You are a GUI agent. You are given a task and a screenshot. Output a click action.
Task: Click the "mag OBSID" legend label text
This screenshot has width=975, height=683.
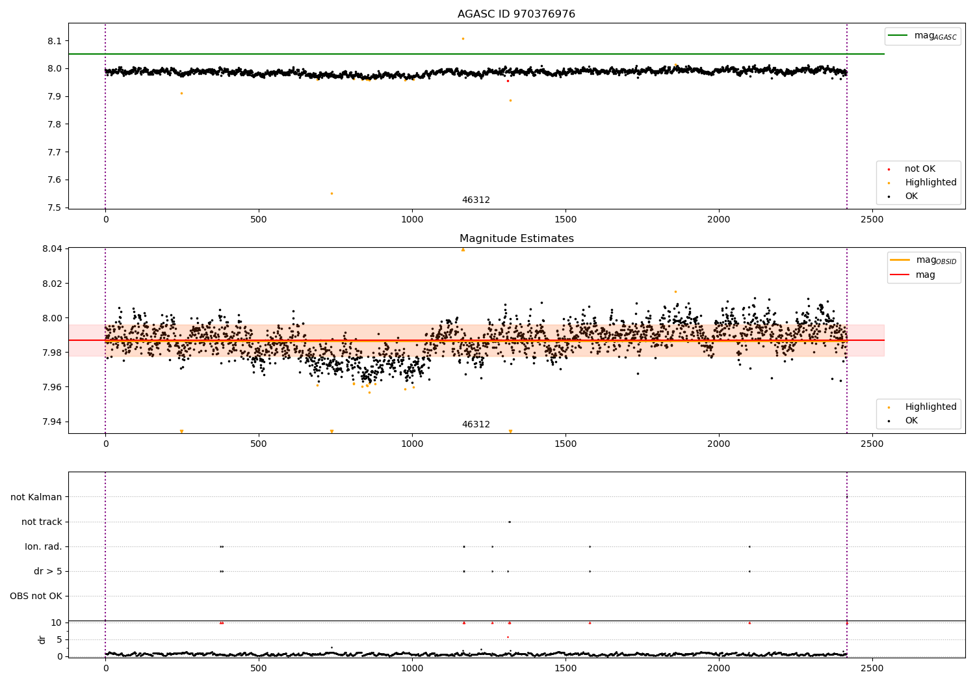tap(936, 260)
